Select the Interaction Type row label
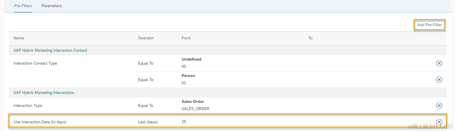Screen dimensions: 455x131 click(x=28, y=106)
